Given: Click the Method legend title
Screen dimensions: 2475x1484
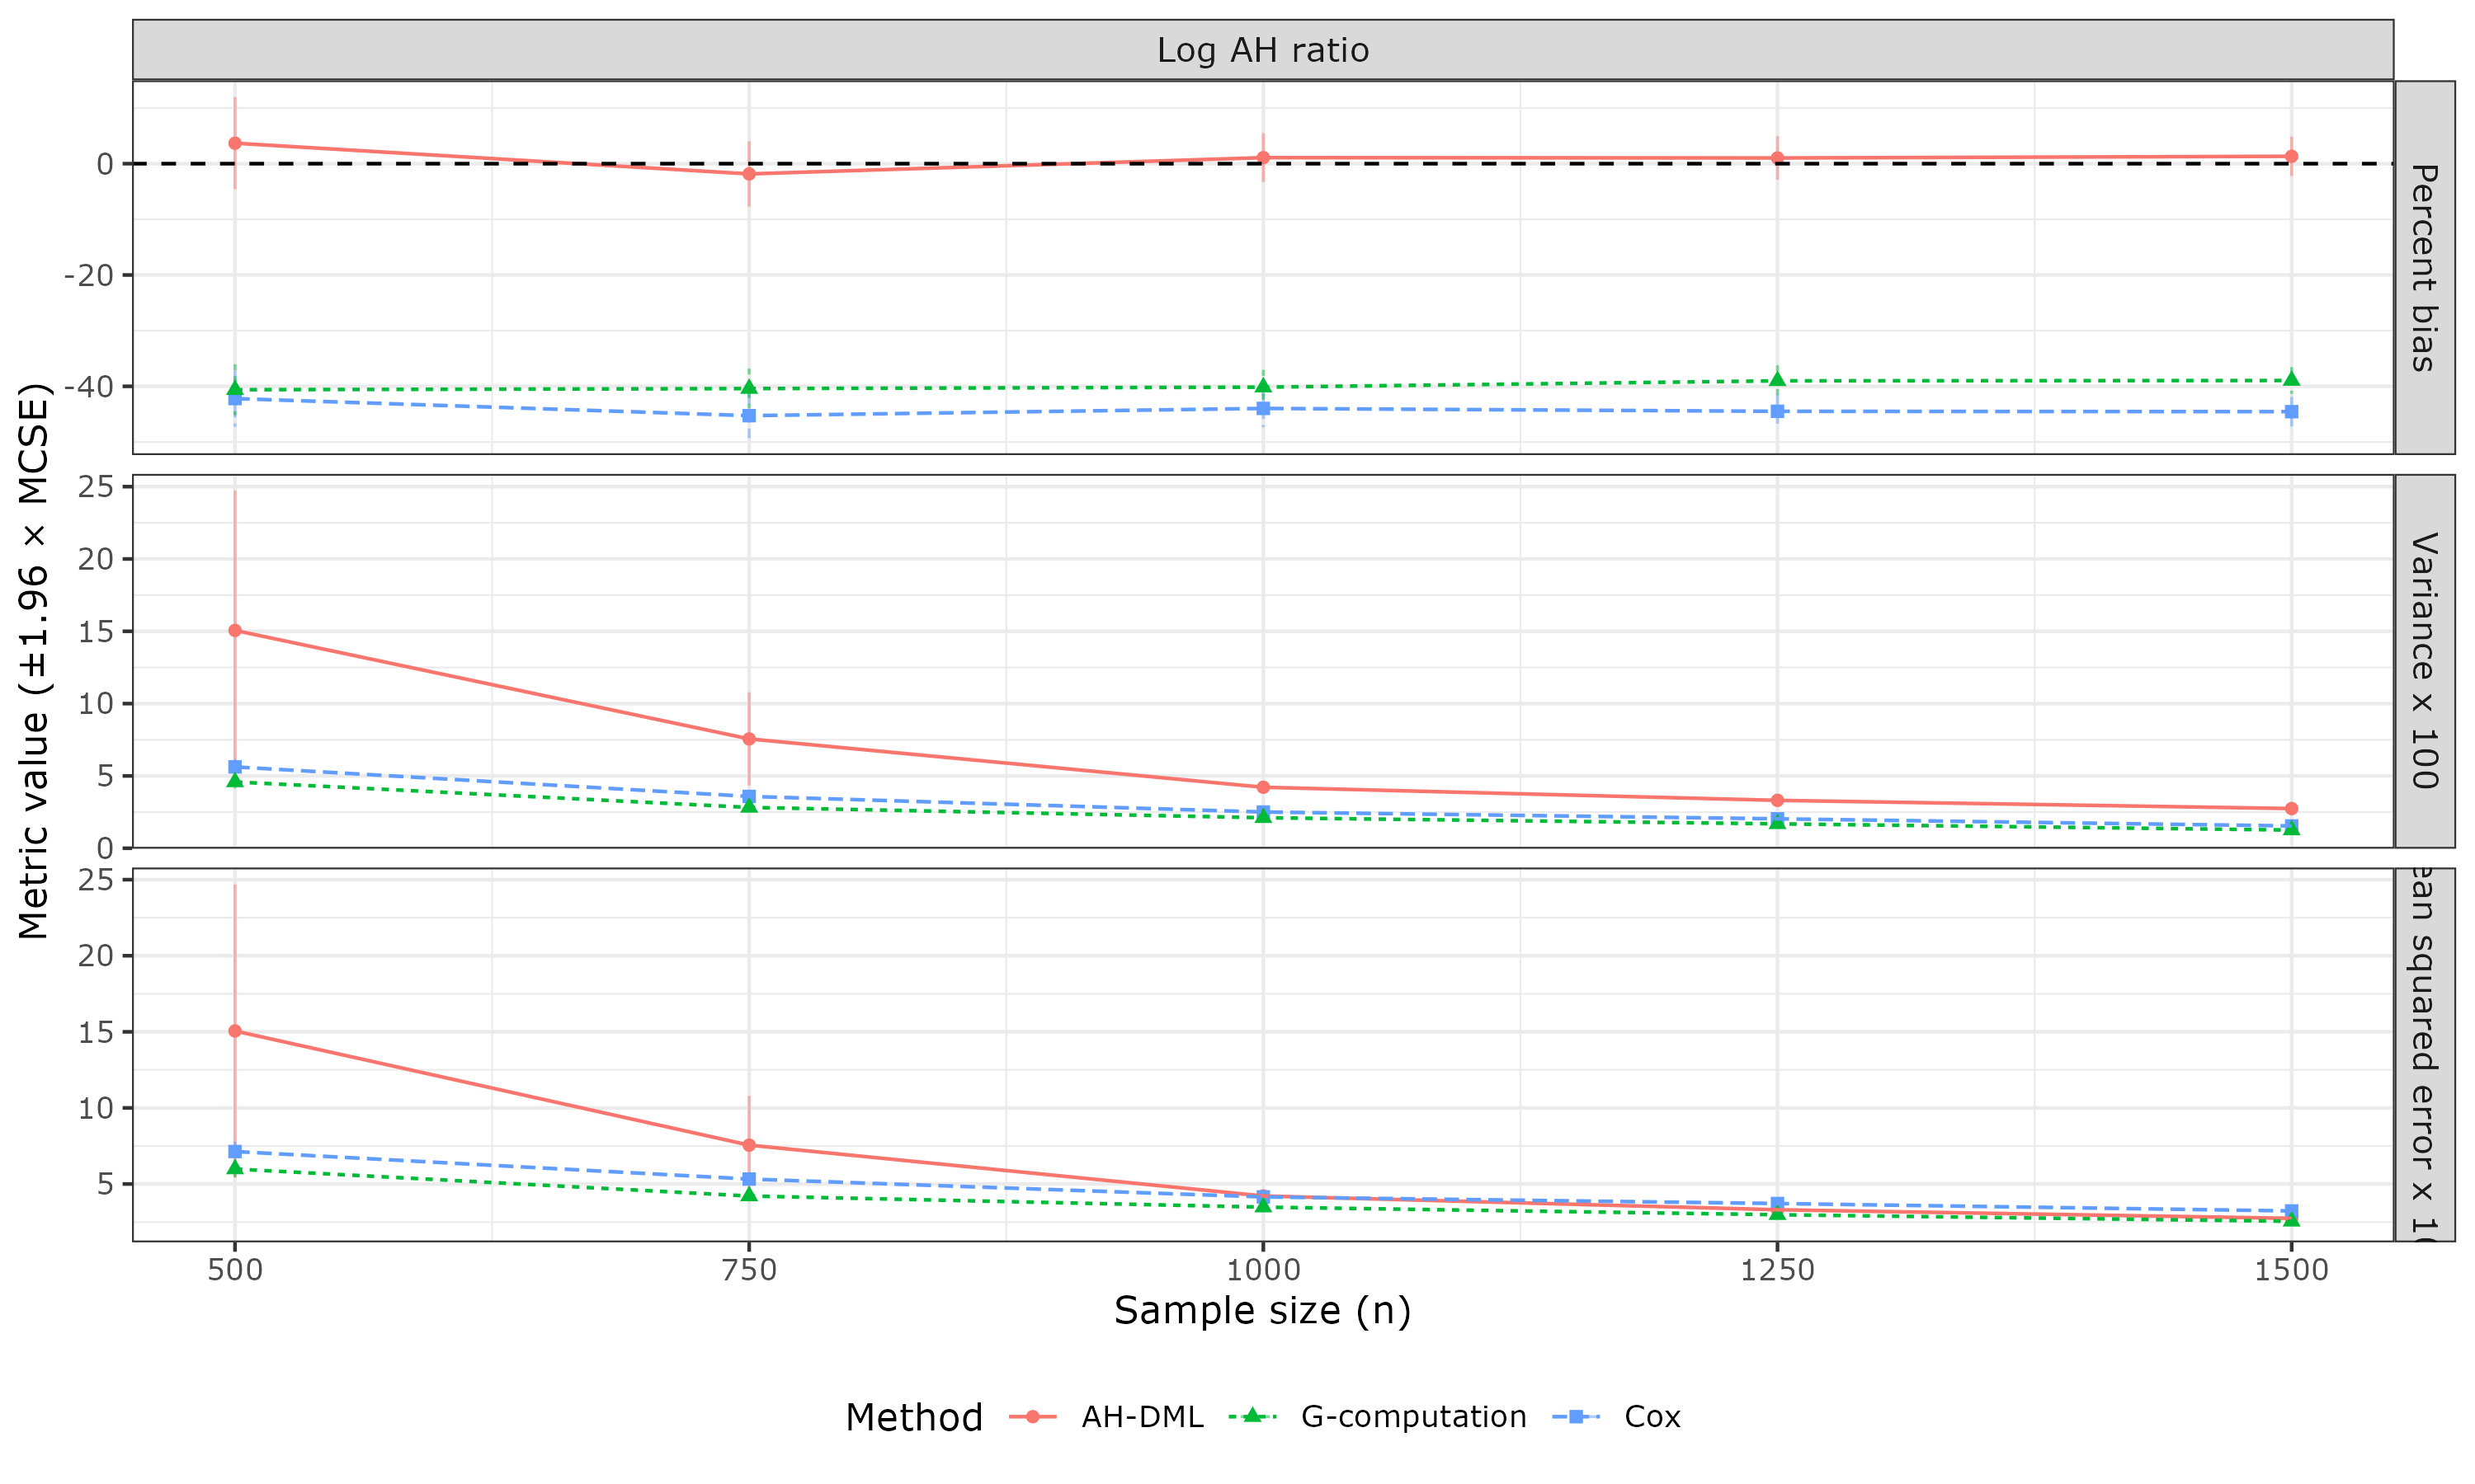Looking at the screenshot, I should (913, 1418).
